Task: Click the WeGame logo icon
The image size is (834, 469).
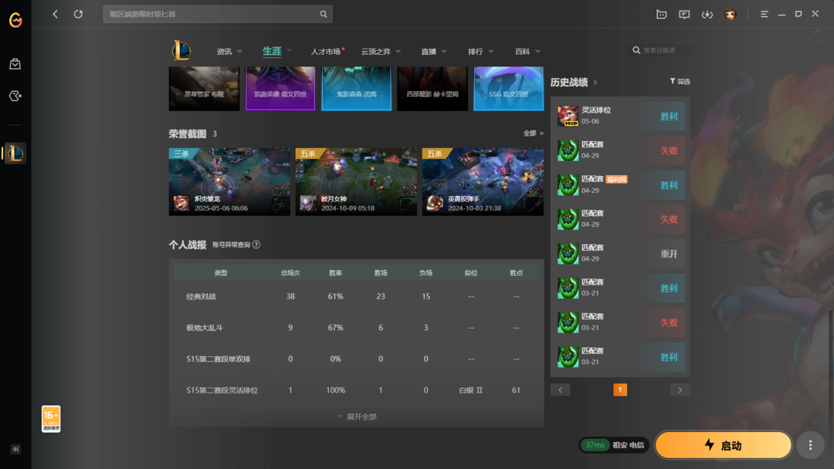Action: coord(15,20)
